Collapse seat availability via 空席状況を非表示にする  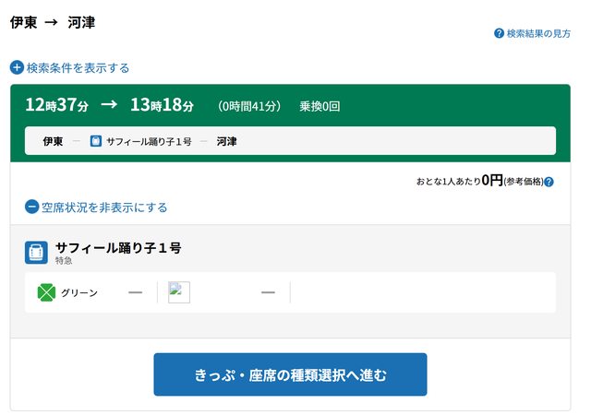click(103, 207)
